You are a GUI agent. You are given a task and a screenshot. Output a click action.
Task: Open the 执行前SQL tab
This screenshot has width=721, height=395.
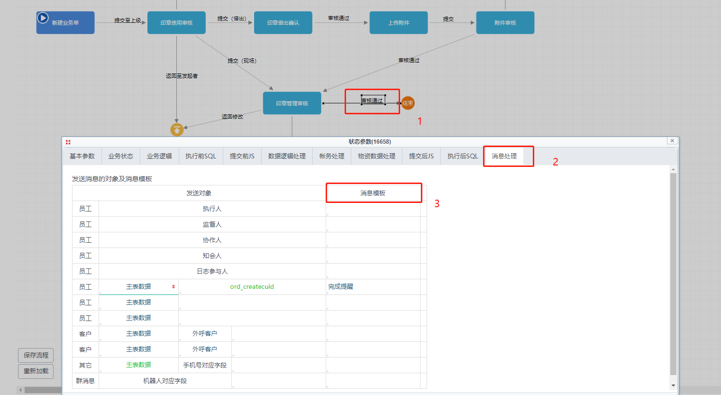[x=201, y=156]
